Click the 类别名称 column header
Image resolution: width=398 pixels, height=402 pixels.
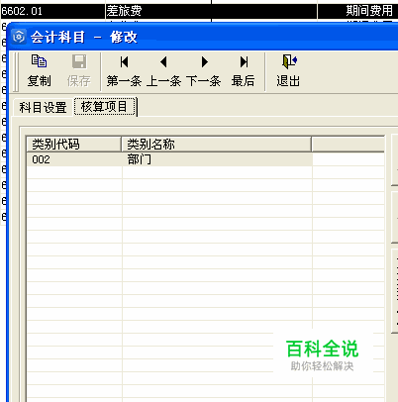tap(217, 145)
